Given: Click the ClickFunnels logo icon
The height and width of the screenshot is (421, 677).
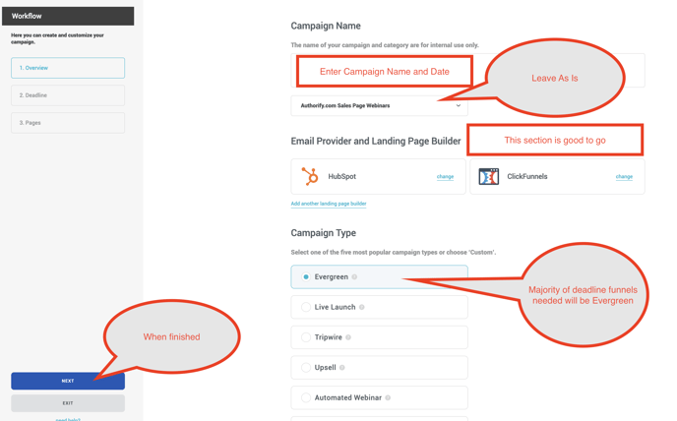Looking at the screenshot, I should (488, 177).
